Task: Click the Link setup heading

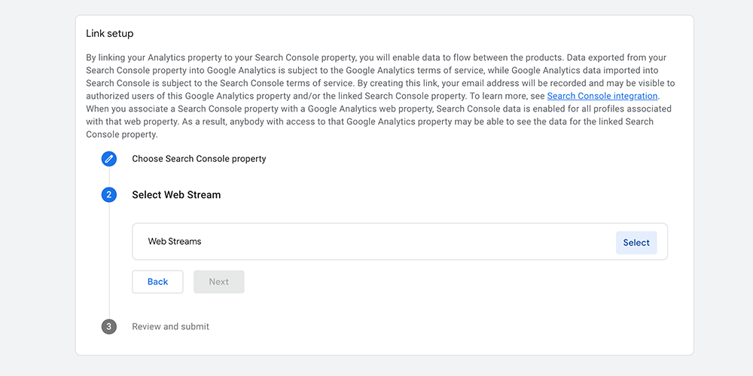Action: pyautogui.click(x=110, y=34)
